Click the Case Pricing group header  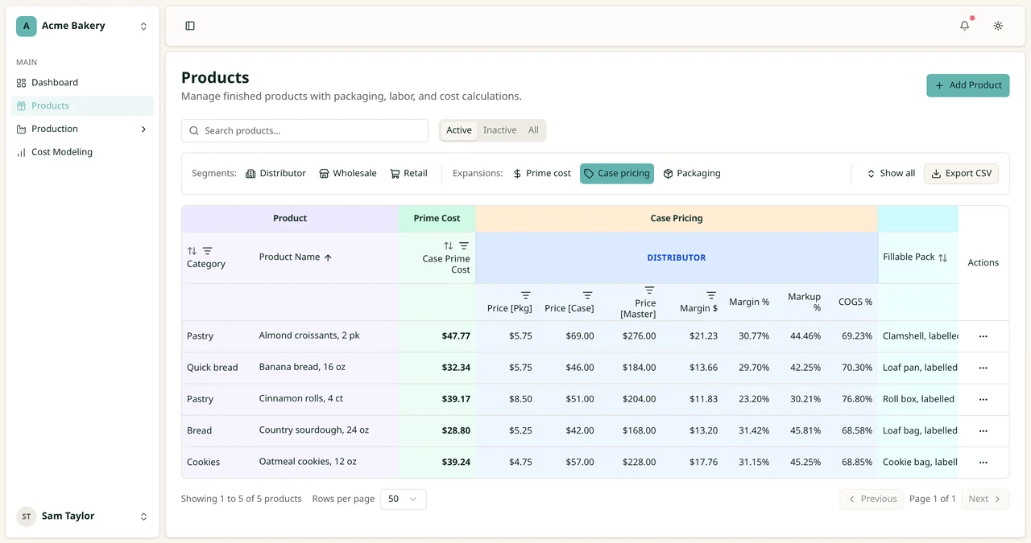tap(677, 218)
